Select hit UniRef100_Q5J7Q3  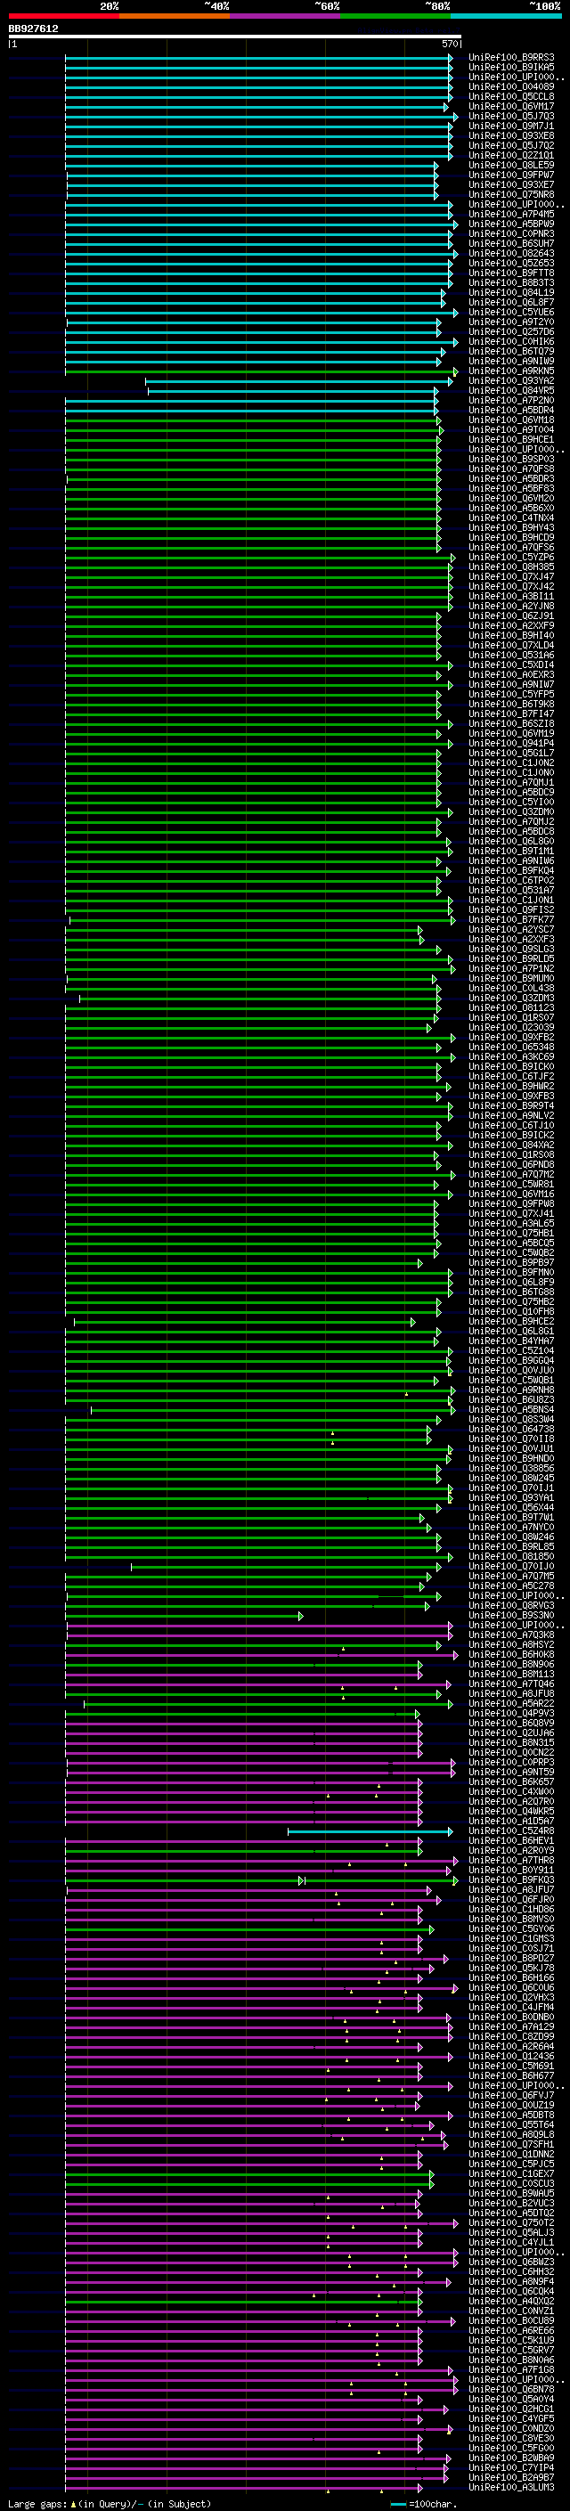pos(511,116)
